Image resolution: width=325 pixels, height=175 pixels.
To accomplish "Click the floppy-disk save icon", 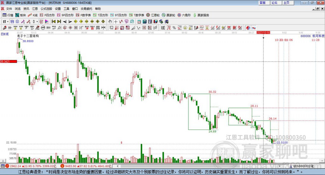I will (156, 22).
